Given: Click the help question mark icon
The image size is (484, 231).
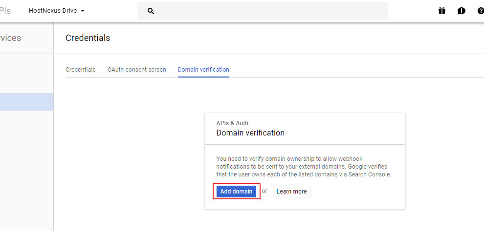Looking at the screenshot, I should click(x=480, y=11).
